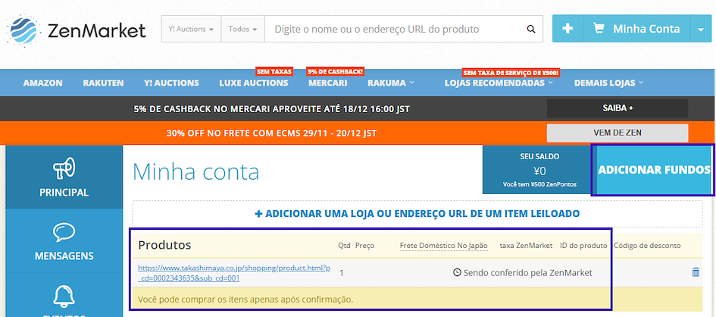716x317 pixels.
Task: Open Luxe Auctions tab
Action: point(253,83)
